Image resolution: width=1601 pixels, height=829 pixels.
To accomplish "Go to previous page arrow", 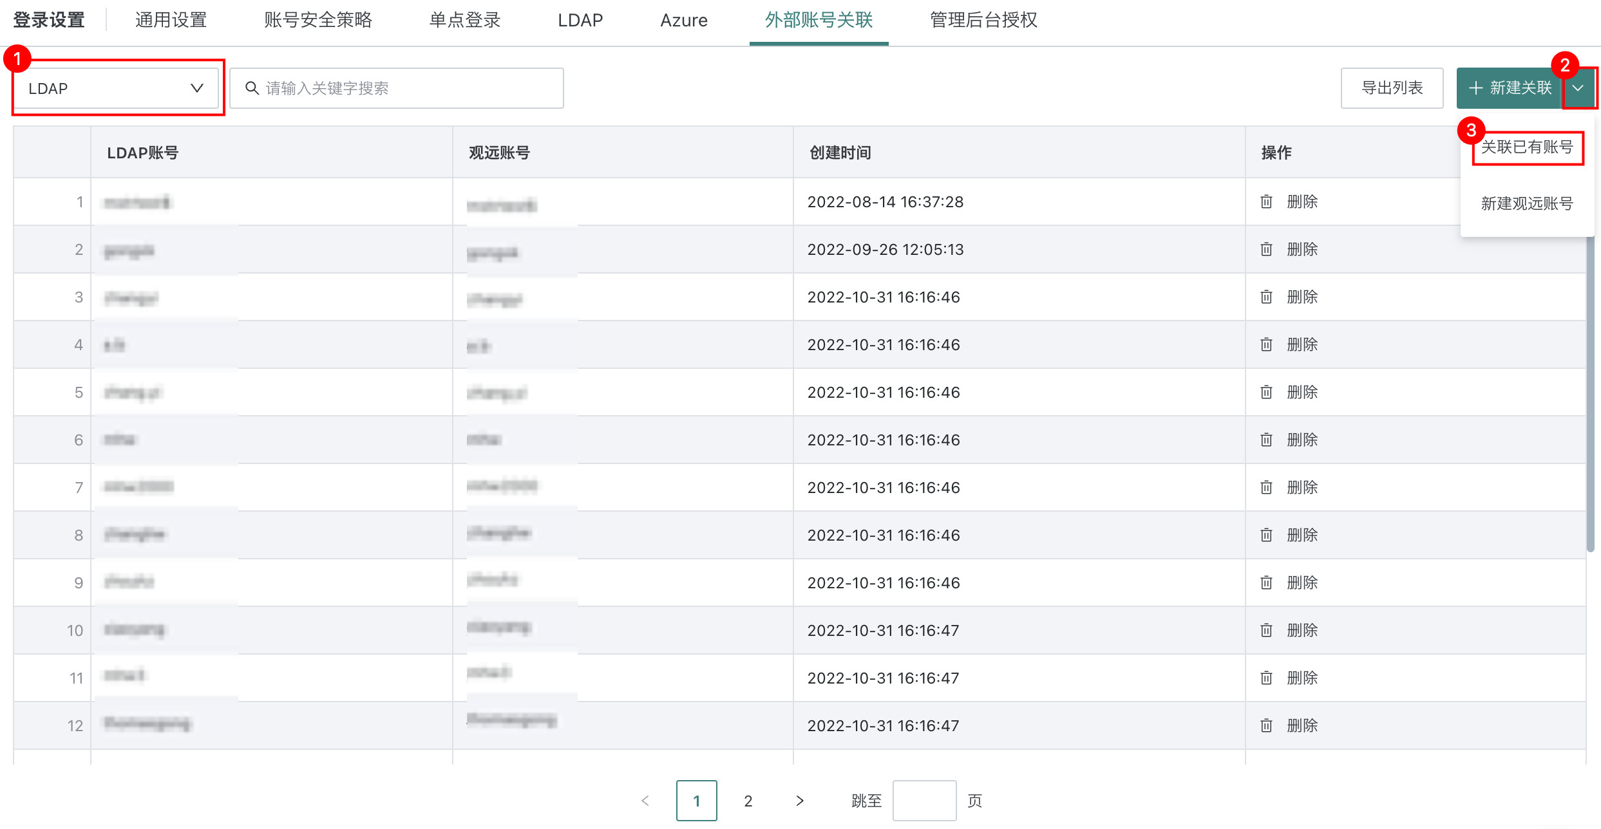I will (x=645, y=801).
